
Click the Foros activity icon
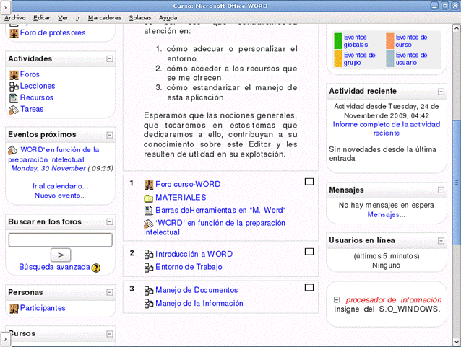tap(13, 74)
